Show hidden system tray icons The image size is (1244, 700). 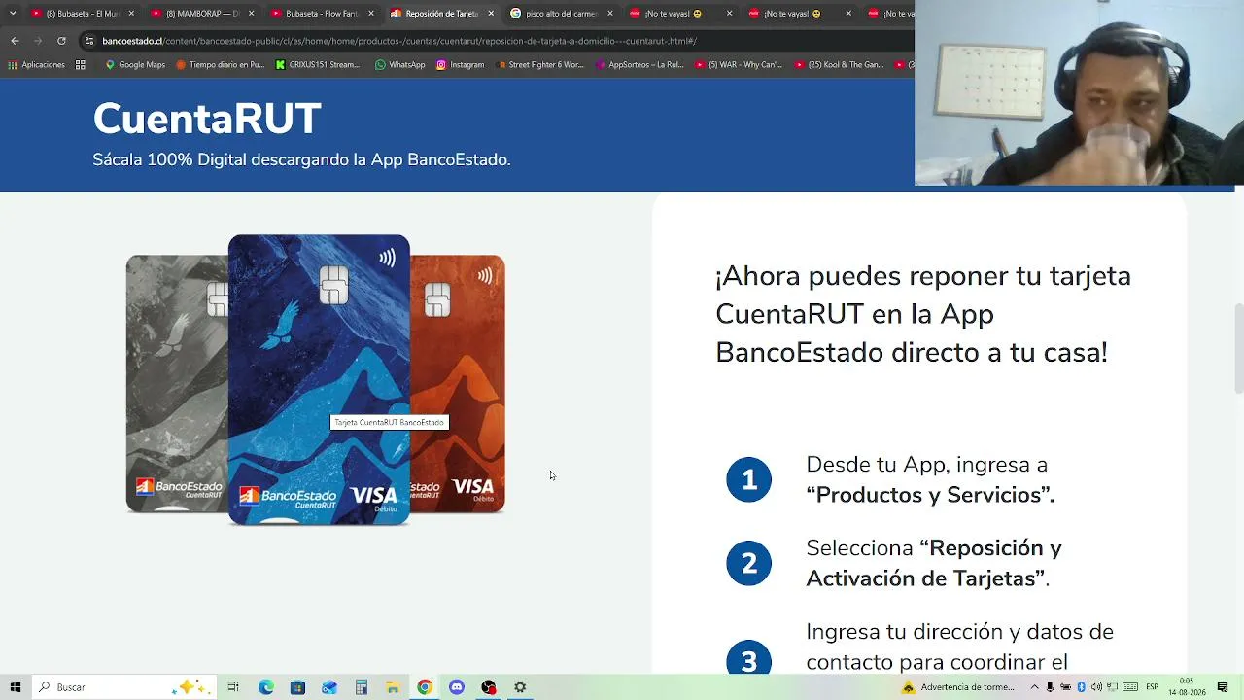1034,687
